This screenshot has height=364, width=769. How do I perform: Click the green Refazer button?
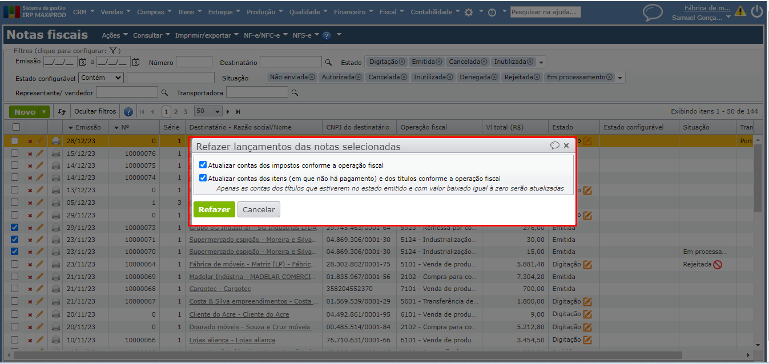214,209
